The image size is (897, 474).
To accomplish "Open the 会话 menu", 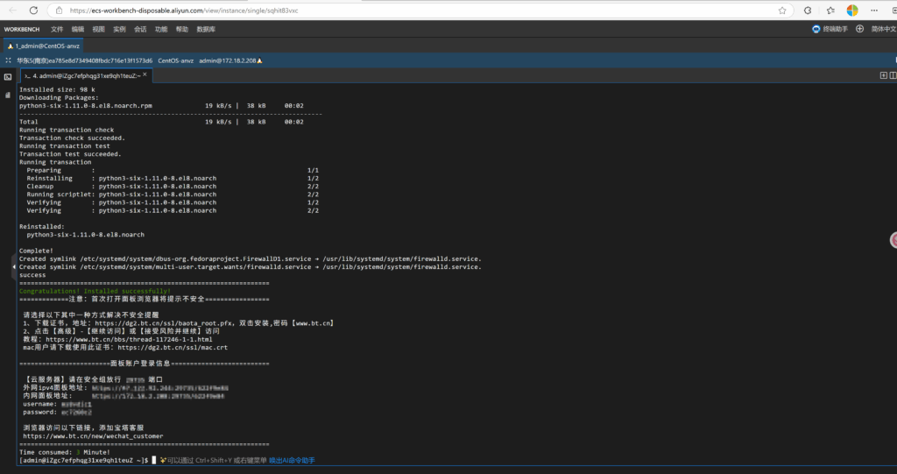I will [x=140, y=29].
